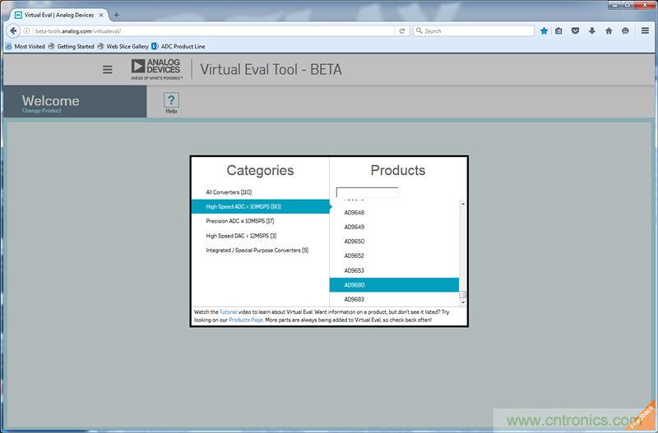Select product AD9652 from the list
Screen dimensions: 658x433
[x=354, y=256]
